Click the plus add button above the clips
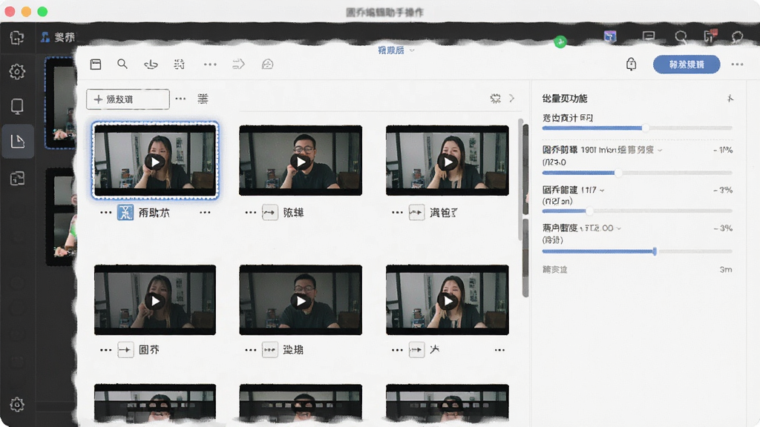 tap(128, 99)
